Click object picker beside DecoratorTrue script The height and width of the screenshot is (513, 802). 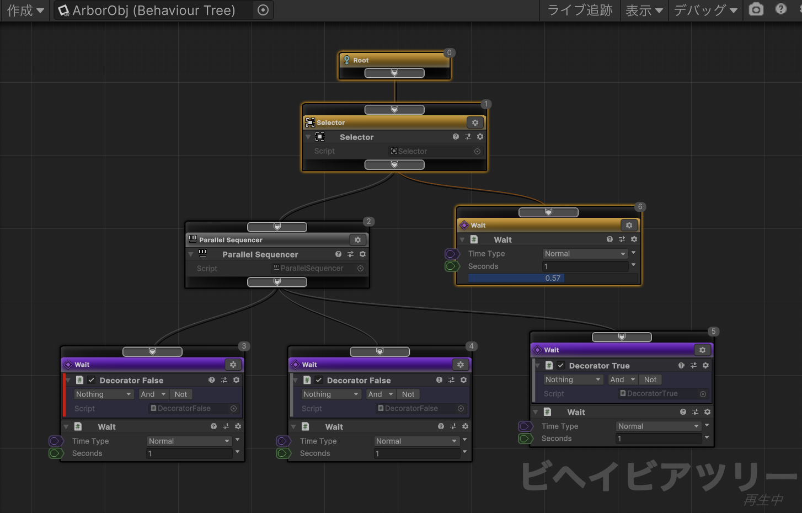pyautogui.click(x=703, y=394)
